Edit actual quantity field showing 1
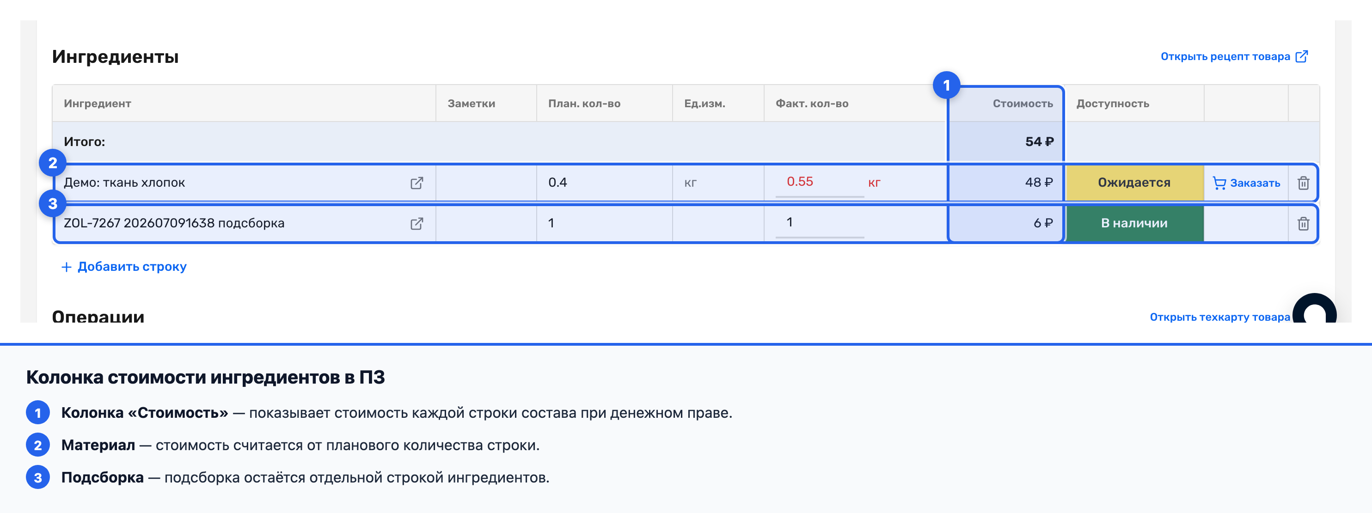 click(819, 223)
